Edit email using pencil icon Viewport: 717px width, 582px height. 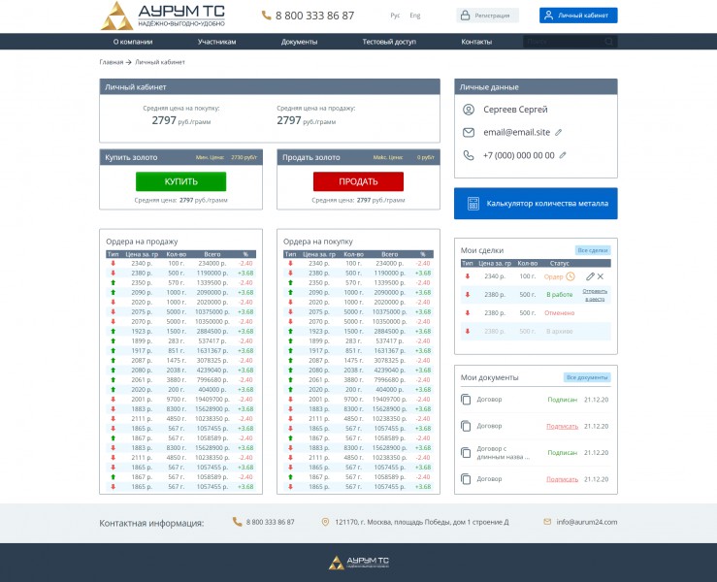(x=558, y=133)
